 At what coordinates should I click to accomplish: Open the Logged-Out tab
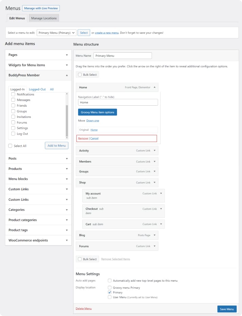coord(37,89)
